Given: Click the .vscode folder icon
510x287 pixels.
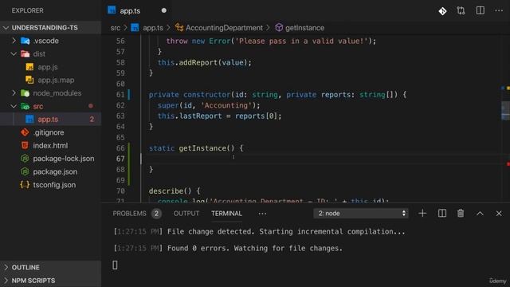Looking at the screenshot, I should coord(25,41).
